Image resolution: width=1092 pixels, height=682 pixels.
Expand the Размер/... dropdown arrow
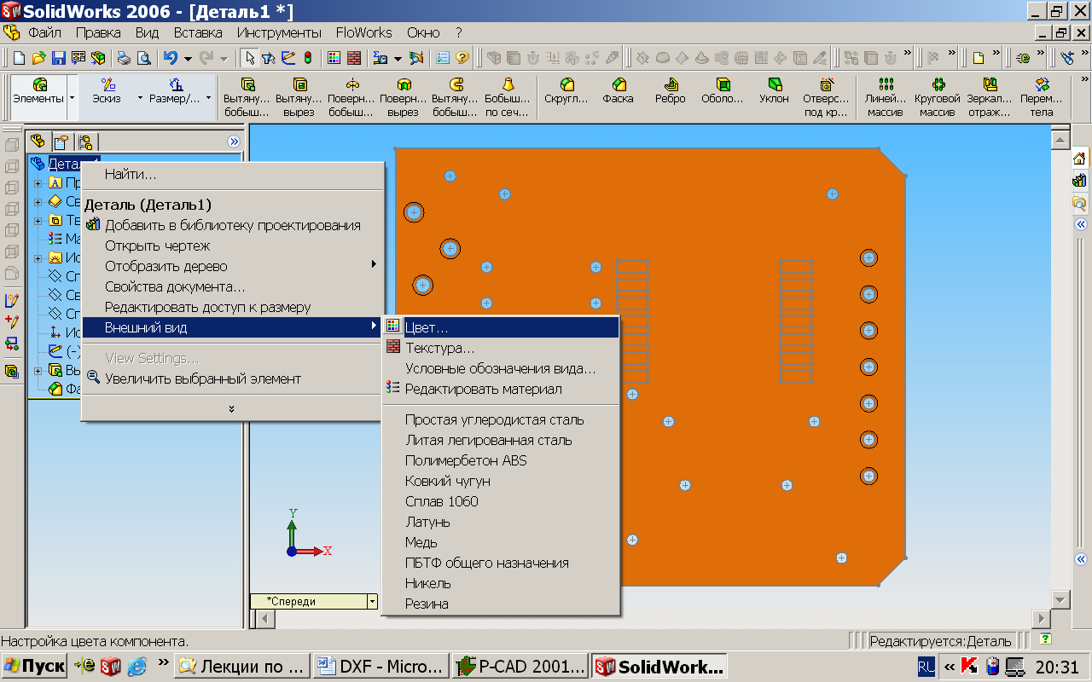208,98
